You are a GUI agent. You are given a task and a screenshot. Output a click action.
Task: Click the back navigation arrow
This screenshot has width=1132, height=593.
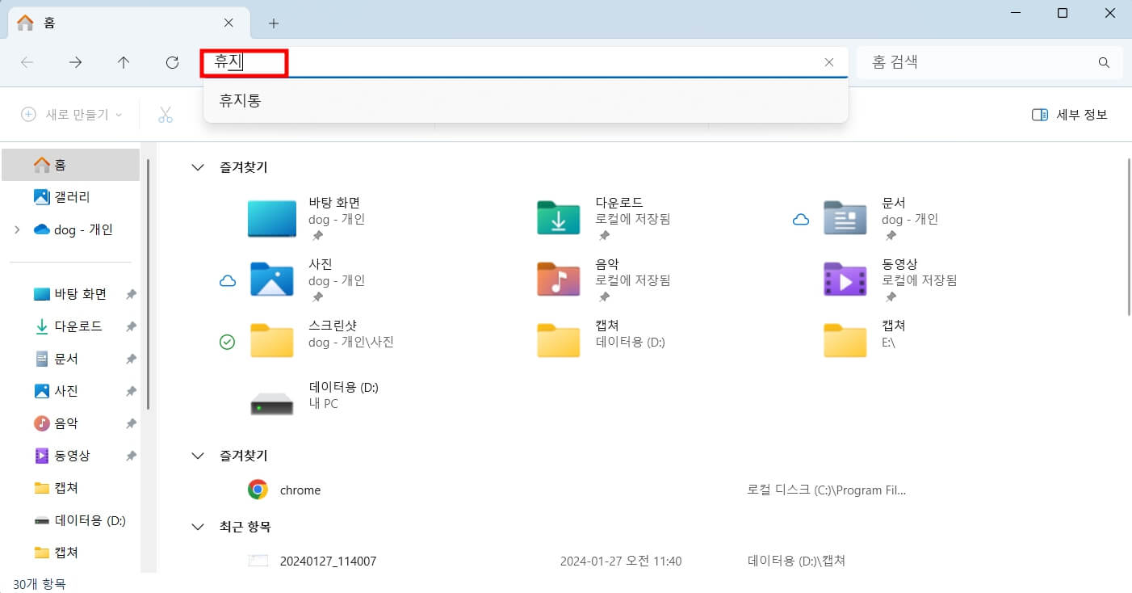tap(27, 62)
